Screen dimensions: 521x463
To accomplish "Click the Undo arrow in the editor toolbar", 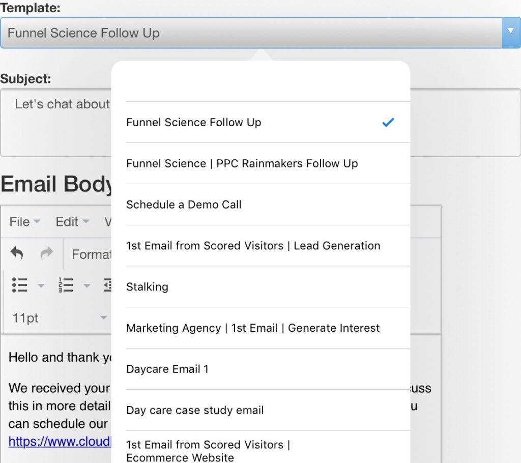I will [x=17, y=253].
